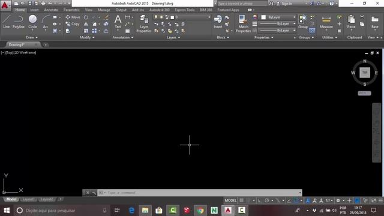384x216 pixels.
Task: Switch to the Parametric ribbon tab
Action: click(71, 10)
